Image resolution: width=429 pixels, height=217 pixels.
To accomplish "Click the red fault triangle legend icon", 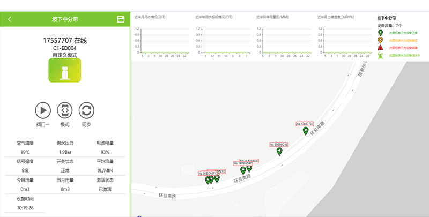I will tap(380, 48).
